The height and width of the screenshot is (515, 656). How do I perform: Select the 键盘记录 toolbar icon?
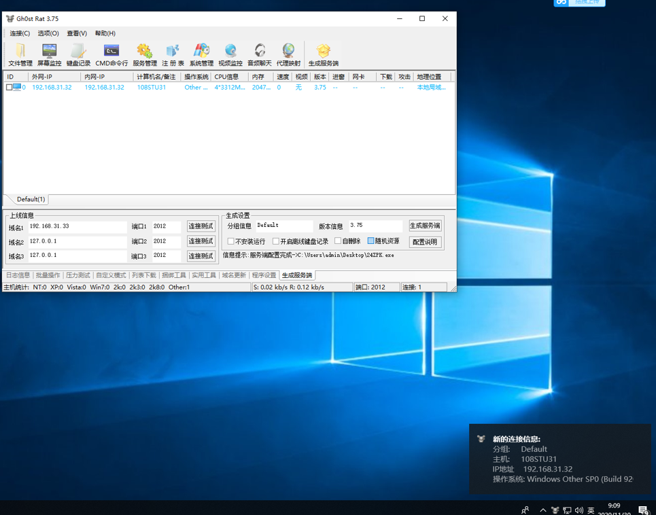[x=78, y=54]
